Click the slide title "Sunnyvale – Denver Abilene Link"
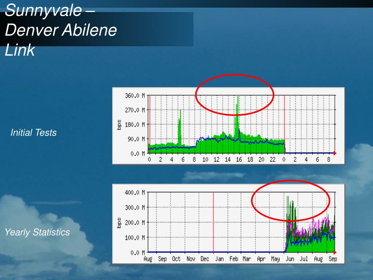The image size is (373, 280). click(x=61, y=30)
